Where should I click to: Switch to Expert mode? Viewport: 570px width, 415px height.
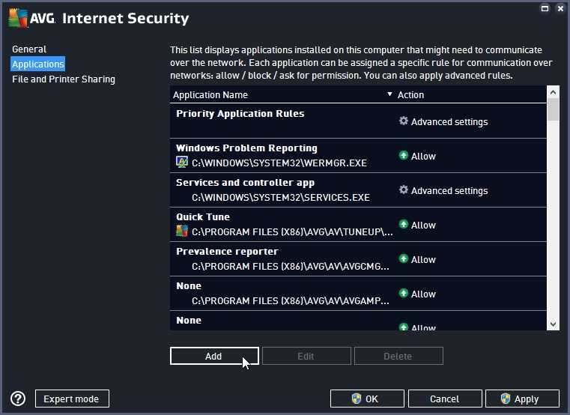[72, 399]
